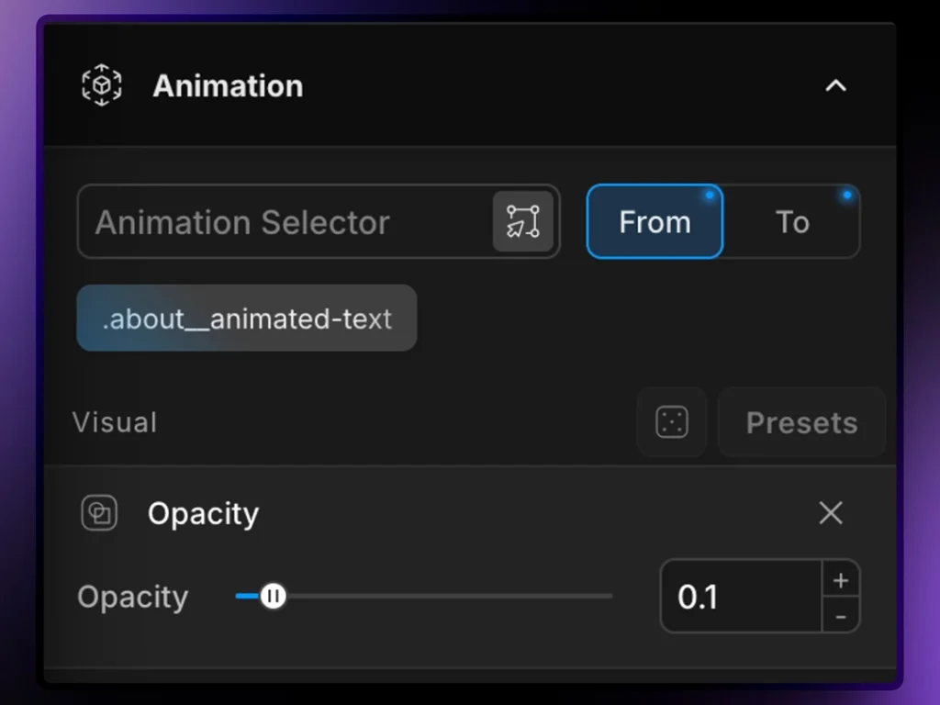Screen dimensions: 940x705
Task: Click the Opacity overlapping-squares icon
Action: click(x=99, y=513)
